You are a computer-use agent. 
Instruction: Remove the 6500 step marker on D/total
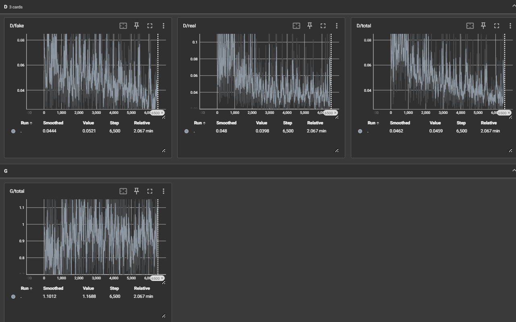(x=509, y=113)
